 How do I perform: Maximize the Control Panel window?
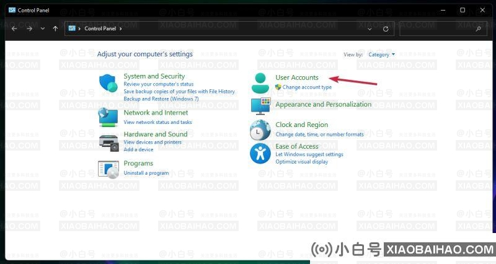[463, 10]
